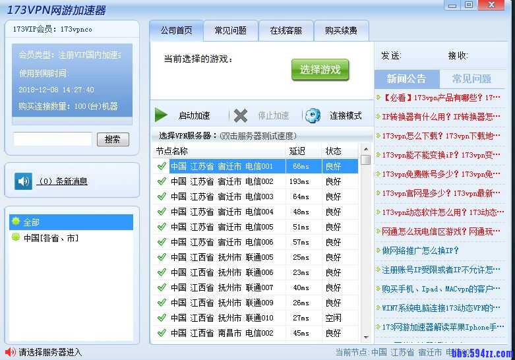Open news 网通怎么玩电信区游戏

point(440,231)
